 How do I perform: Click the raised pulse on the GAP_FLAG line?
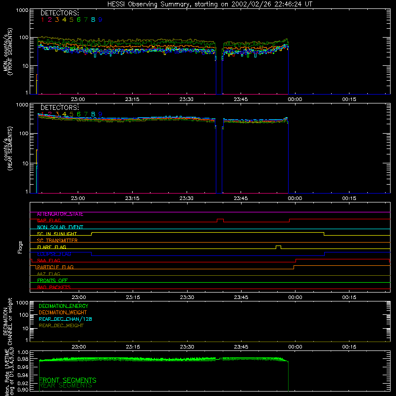(220, 220)
